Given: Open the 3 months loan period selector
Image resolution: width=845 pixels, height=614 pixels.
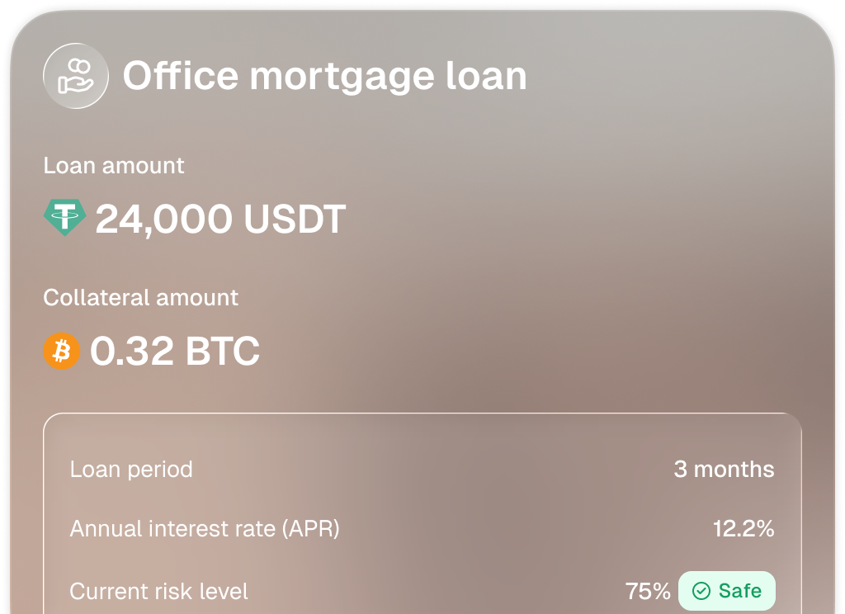Looking at the screenshot, I should [723, 469].
